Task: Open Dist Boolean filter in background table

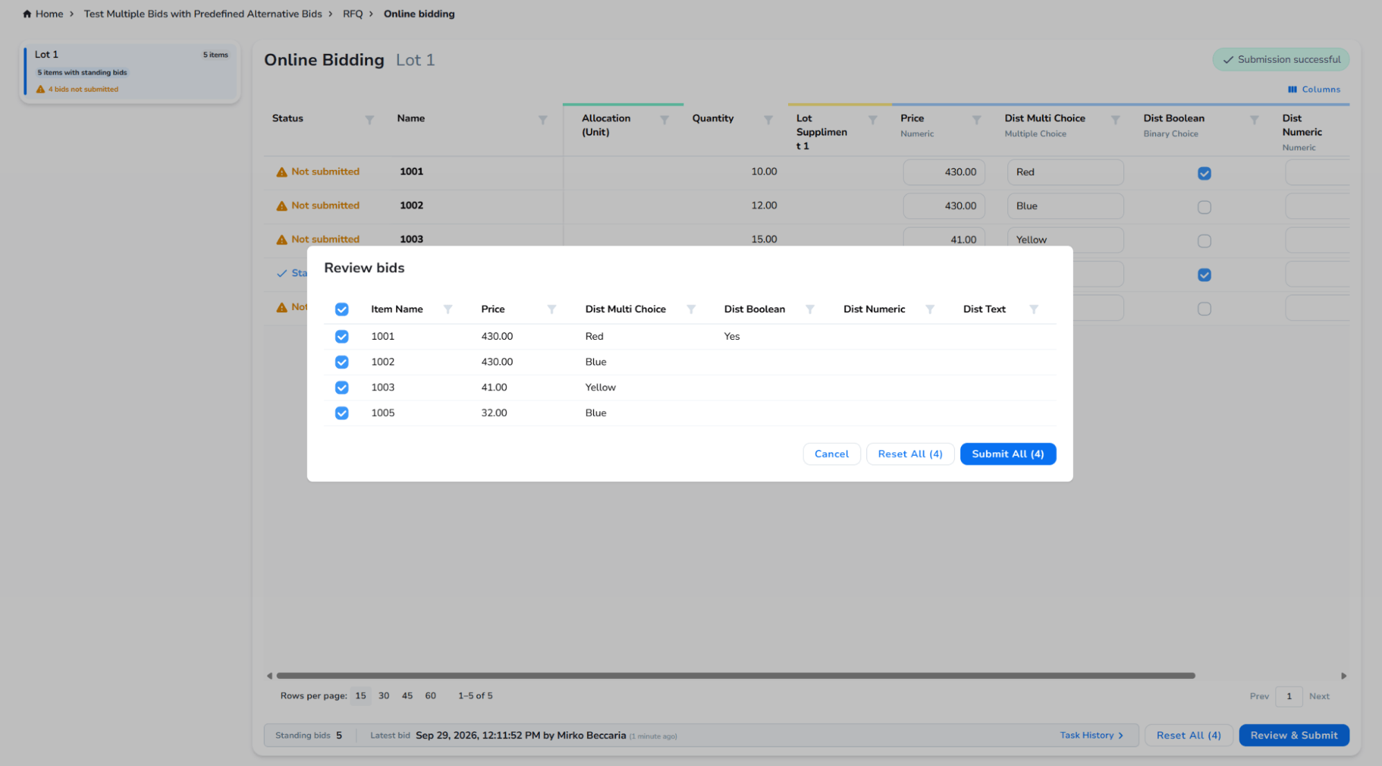Action: (1254, 120)
